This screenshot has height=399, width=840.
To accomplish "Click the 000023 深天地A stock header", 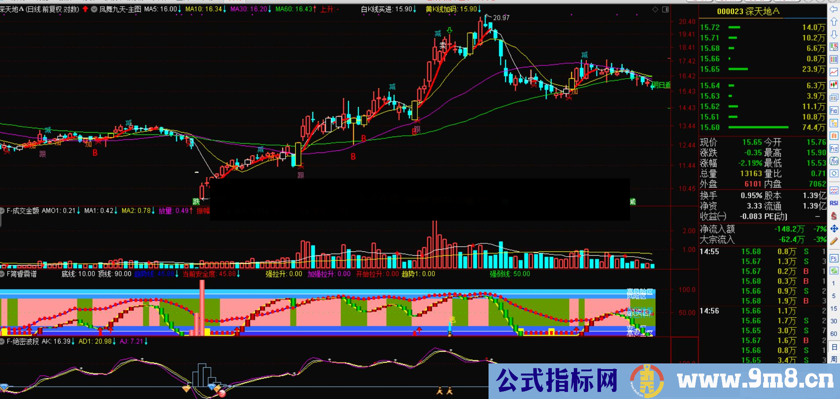I will point(748,11).
